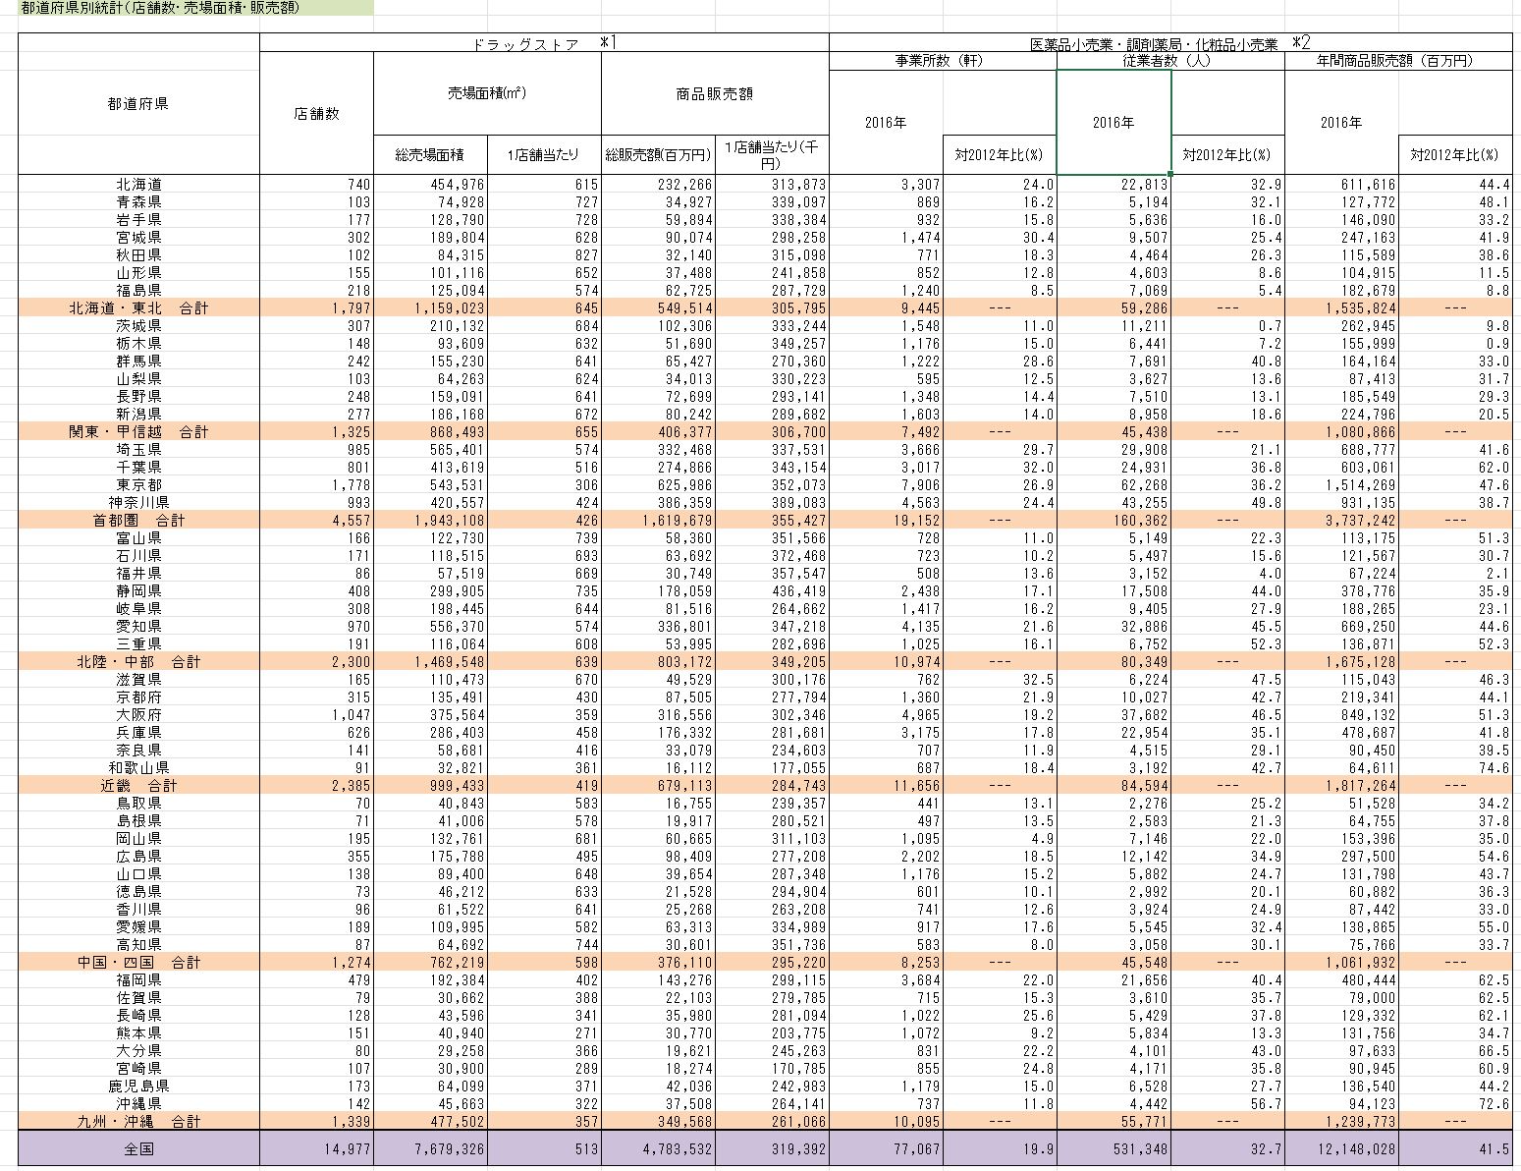Viewport: 1521px width, 1171px height.
Task: Click the 従業者数(人) header cell
Action: click(x=1169, y=61)
